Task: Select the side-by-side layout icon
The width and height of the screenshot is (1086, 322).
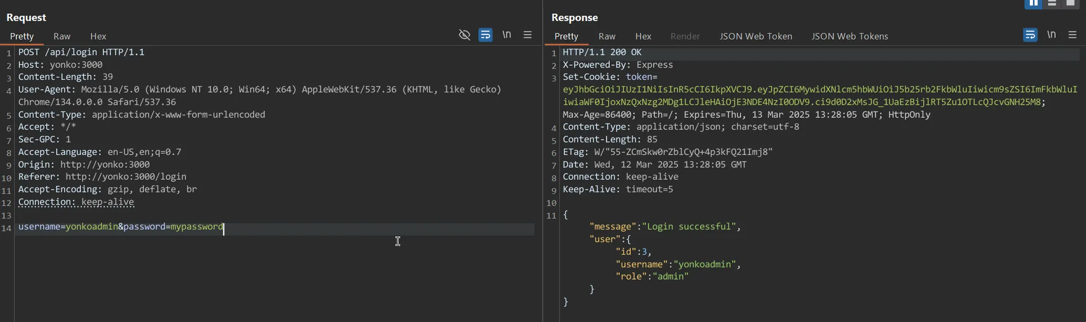Action: coord(1034,3)
